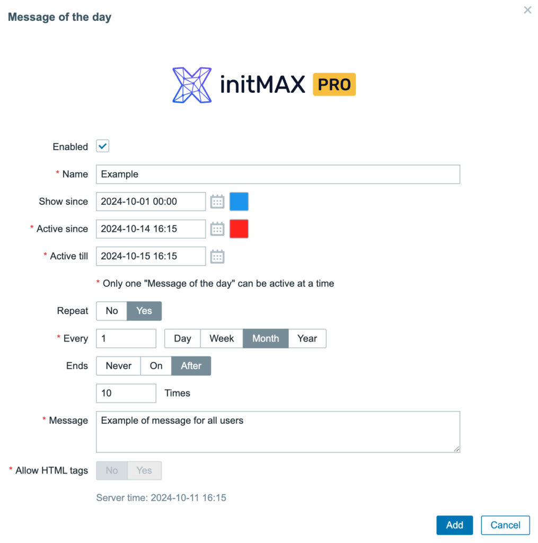Uncheck the Enabled checkbox
The height and width of the screenshot is (543, 538).
click(x=102, y=146)
